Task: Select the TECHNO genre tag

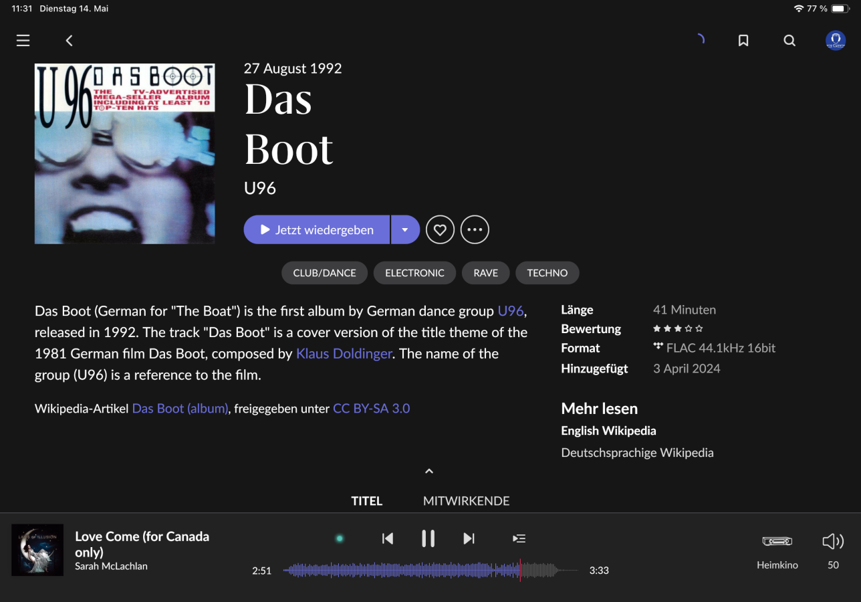Action: [x=547, y=273]
